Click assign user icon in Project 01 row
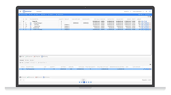Viewport: 171px width, 95px height. [x=146, y=21]
